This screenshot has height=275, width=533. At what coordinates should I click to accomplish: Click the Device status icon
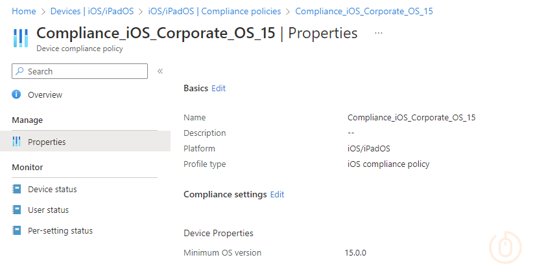pyautogui.click(x=17, y=190)
